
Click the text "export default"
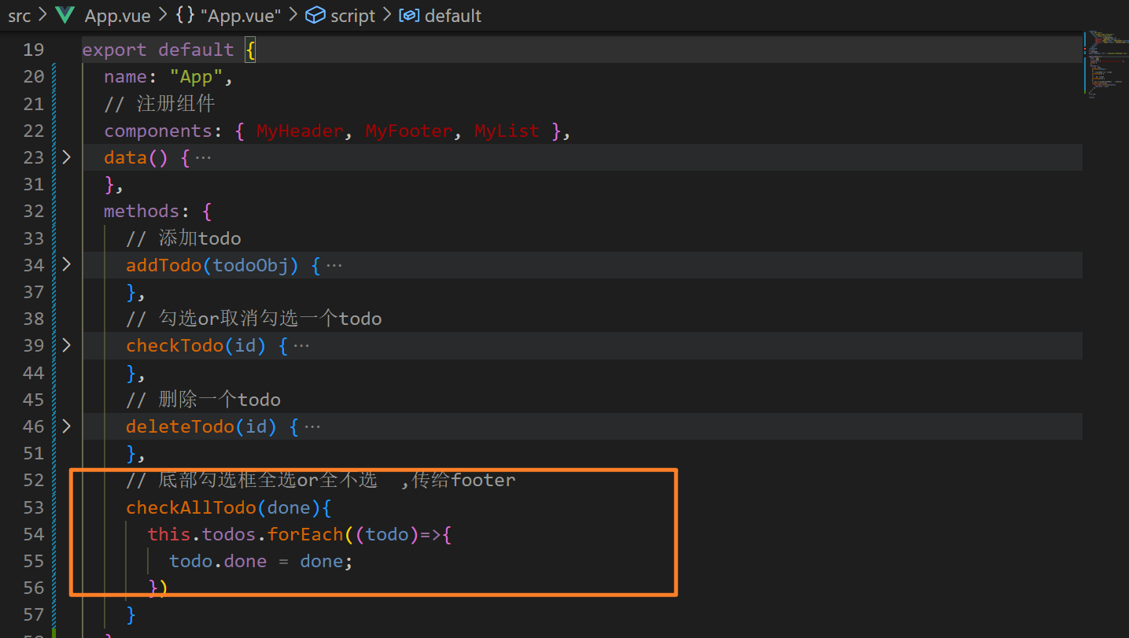point(158,50)
